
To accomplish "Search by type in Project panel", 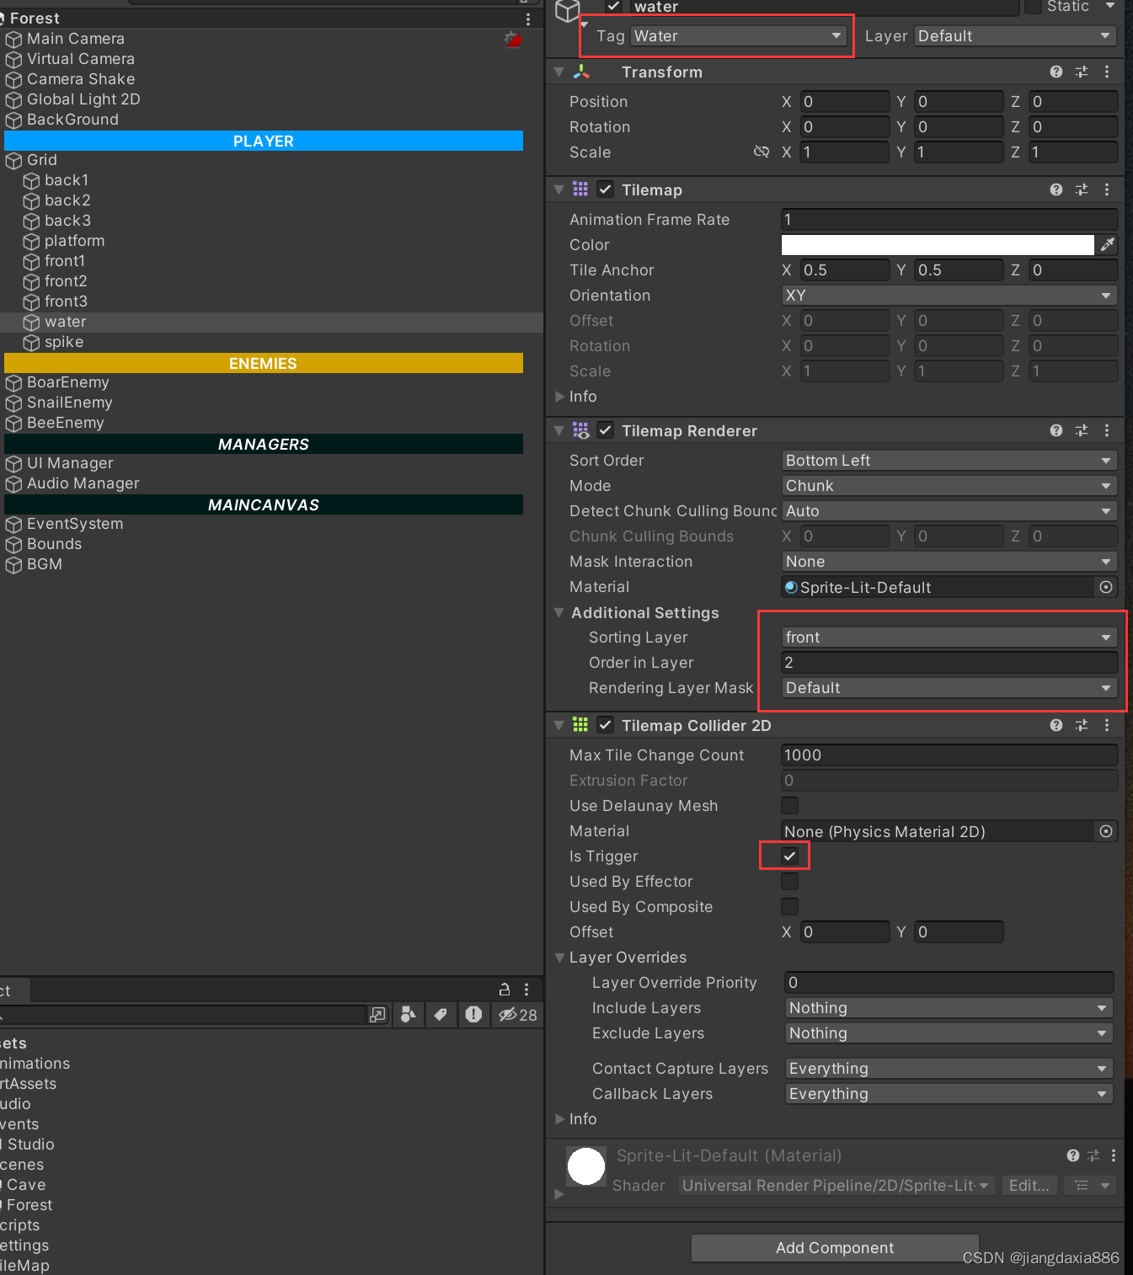I will pos(409,1015).
